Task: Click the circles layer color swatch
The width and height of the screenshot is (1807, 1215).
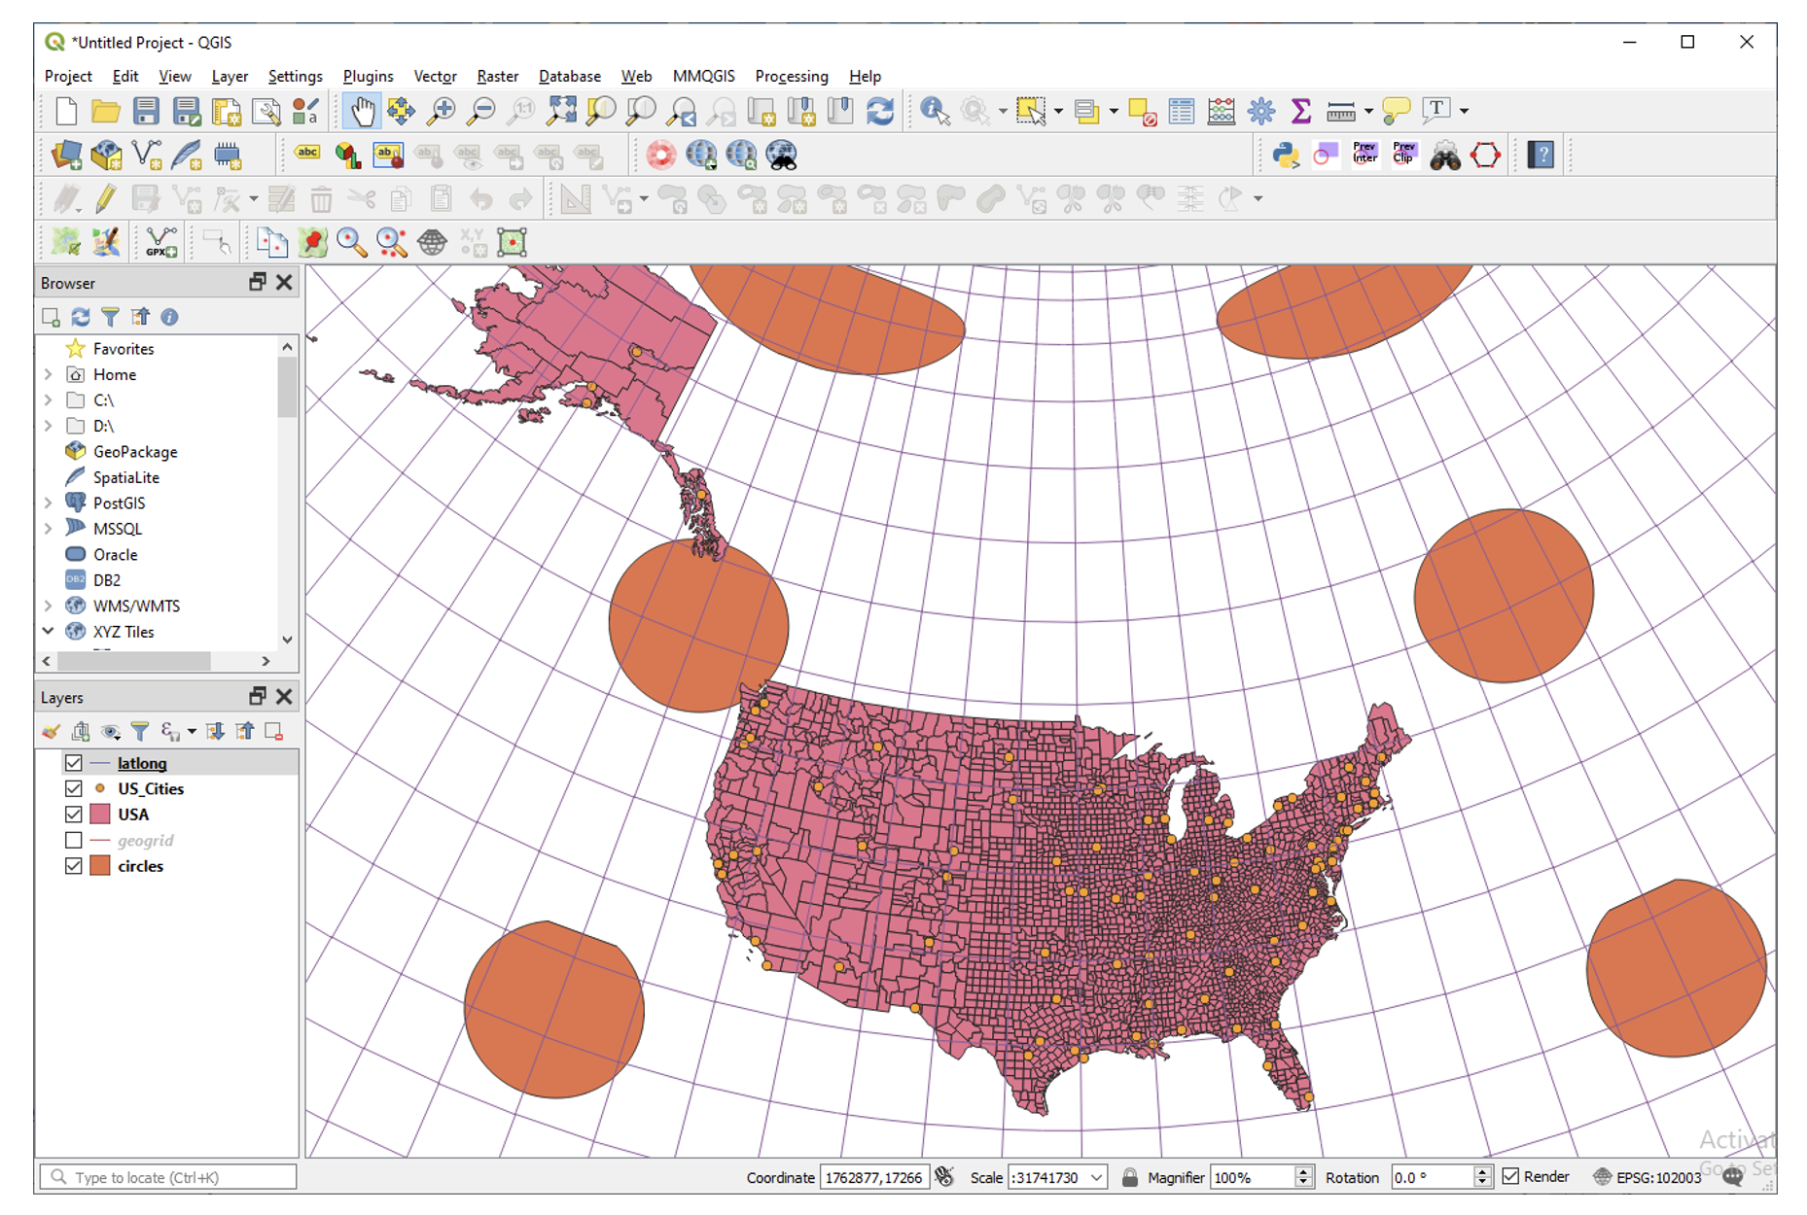Action: pyautogui.click(x=100, y=865)
